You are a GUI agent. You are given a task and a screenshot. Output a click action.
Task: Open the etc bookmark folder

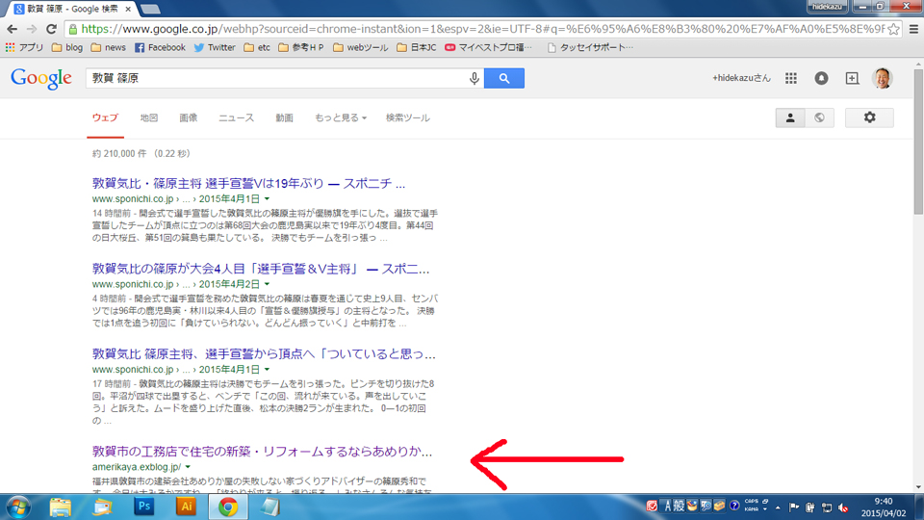[x=257, y=48]
